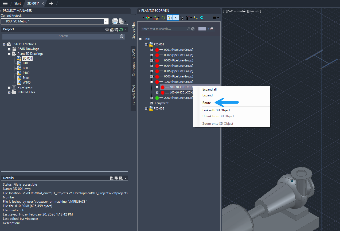
Task: Select Route from the context menu
Action: click(207, 103)
